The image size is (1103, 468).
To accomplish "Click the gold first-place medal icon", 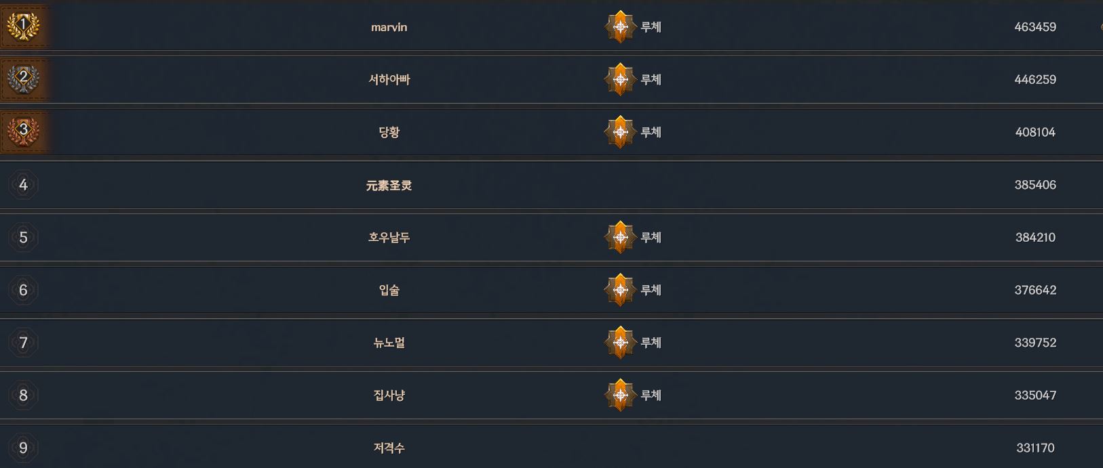I will (x=23, y=26).
